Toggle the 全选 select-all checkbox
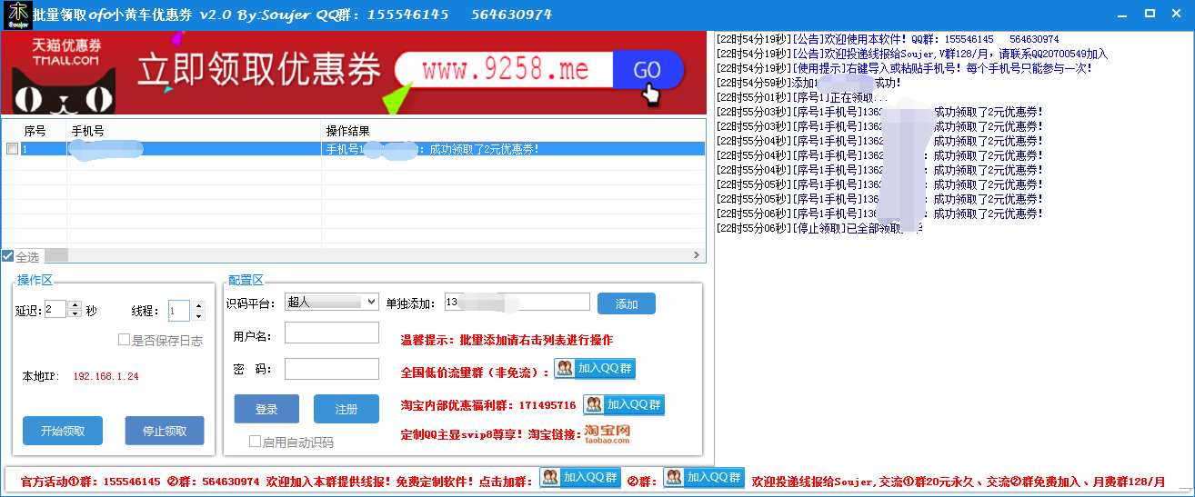This screenshot has height=497, width=1195. [x=7, y=256]
